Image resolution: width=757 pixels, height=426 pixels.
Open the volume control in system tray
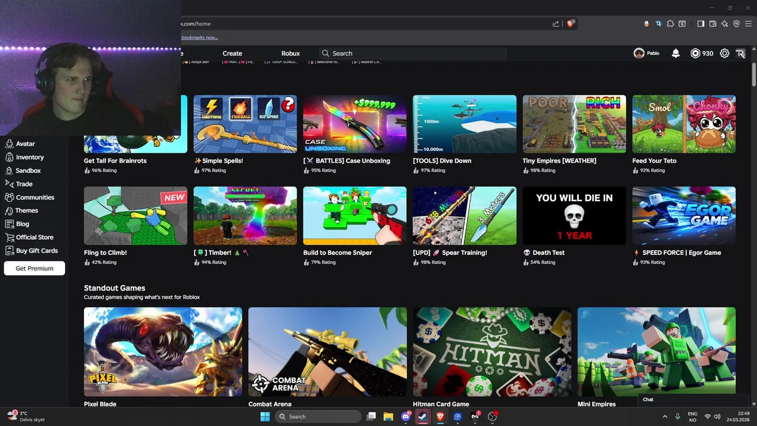pyautogui.click(x=719, y=417)
